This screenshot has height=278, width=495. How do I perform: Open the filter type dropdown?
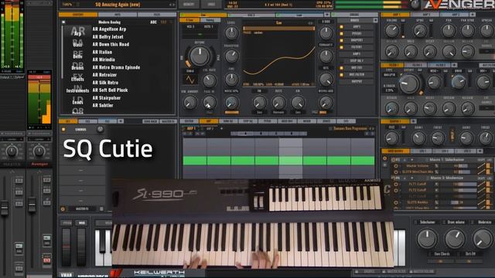click(x=390, y=75)
